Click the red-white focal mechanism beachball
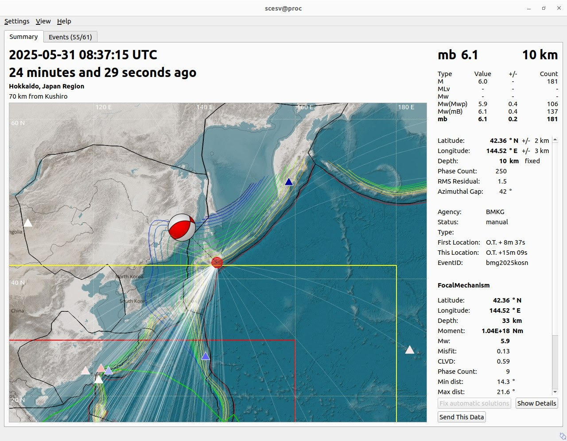This screenshot has width=567, height=441. 182,227
